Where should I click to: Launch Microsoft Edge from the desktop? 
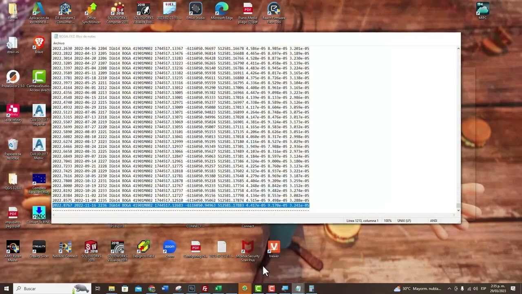pyautogui.click(x=221, y=12)
